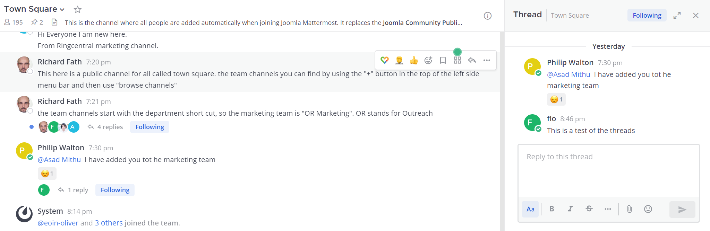This screenshot has height=231, width=710.
Task: Open the 4 replies thread
Action: [x=110, y=127]
